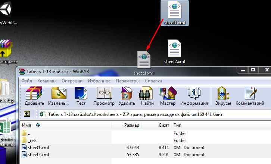Sort list by Тип column header
Viewport: 271px width, 164px height.
pyautogui.click(x=178, y=125)
